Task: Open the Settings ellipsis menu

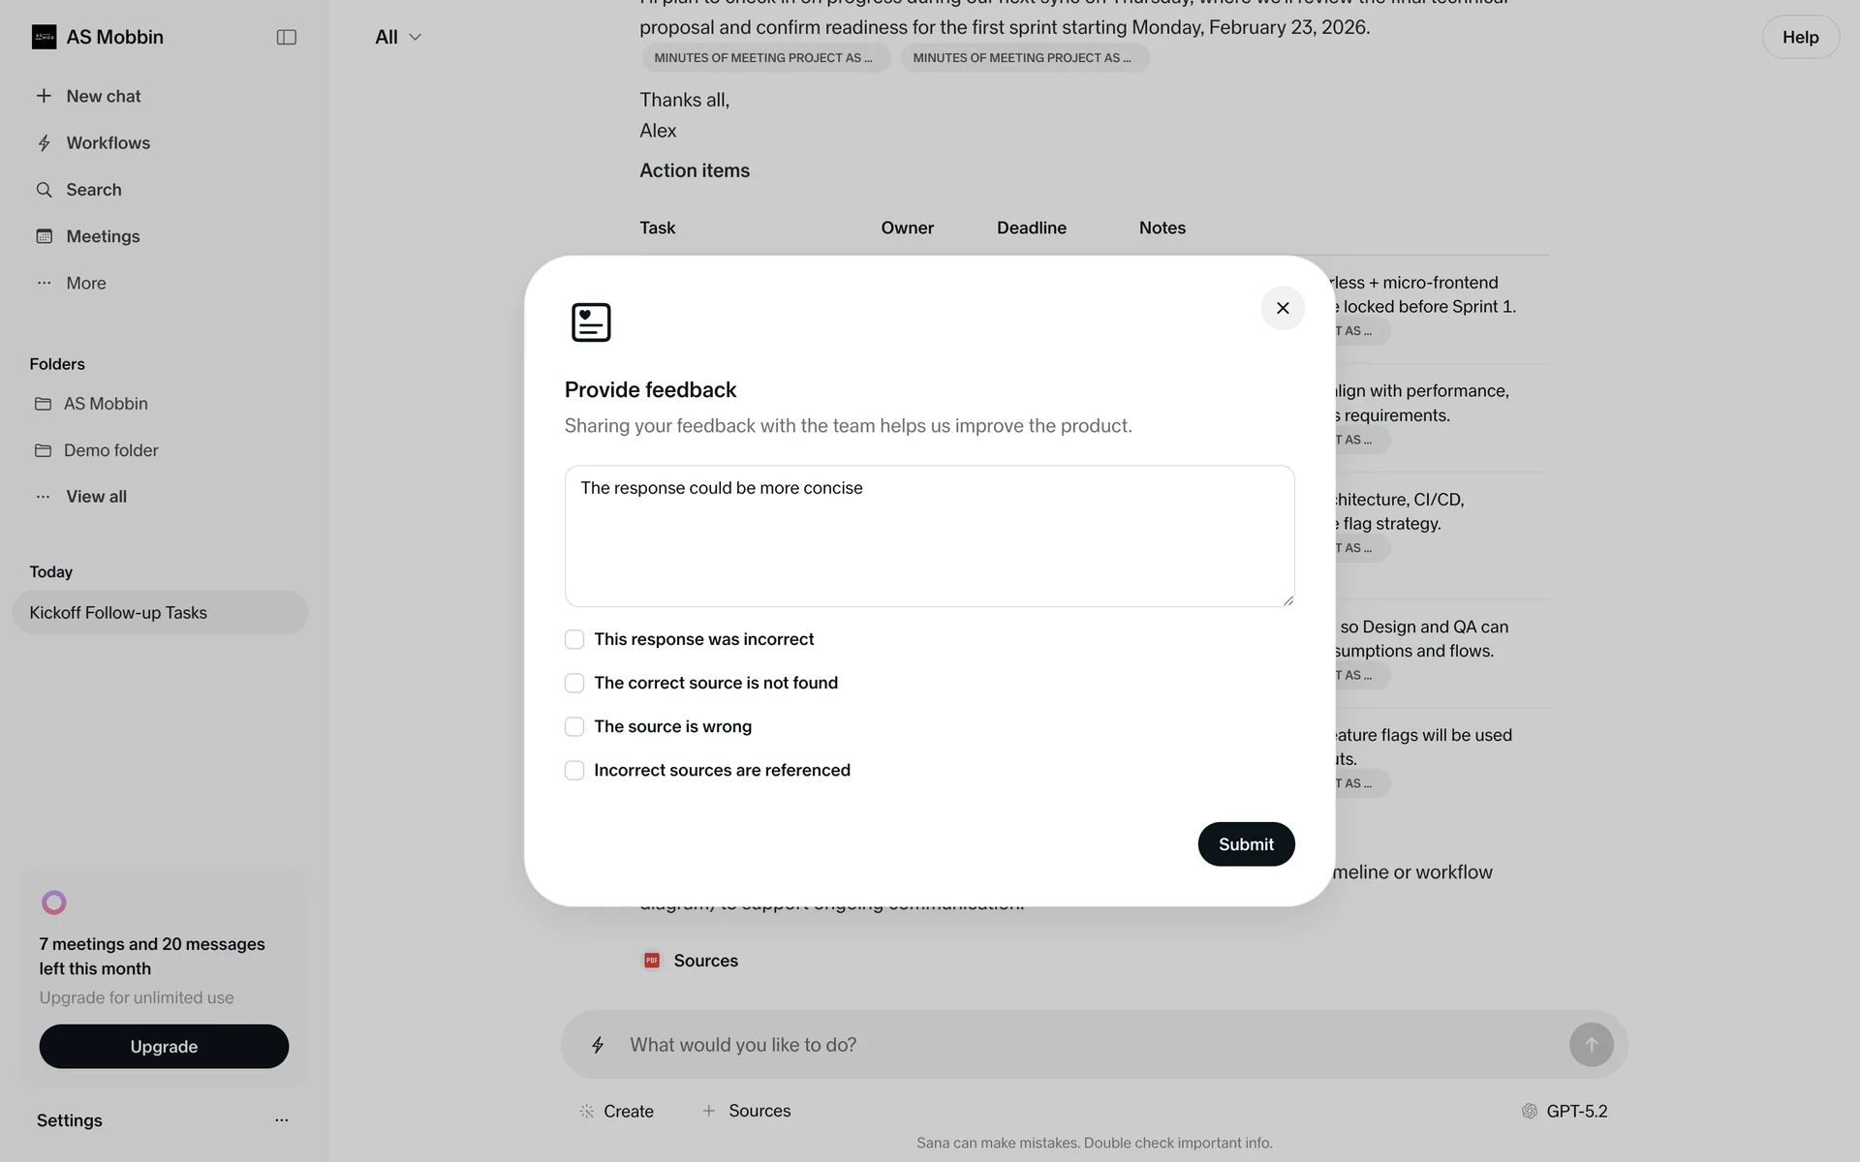Action: [281, 1120]
